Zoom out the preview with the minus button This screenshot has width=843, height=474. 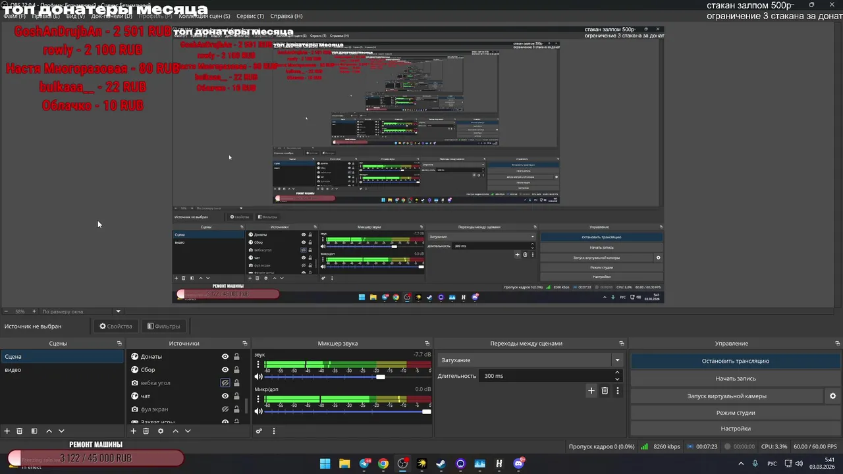tap(7, 311)
